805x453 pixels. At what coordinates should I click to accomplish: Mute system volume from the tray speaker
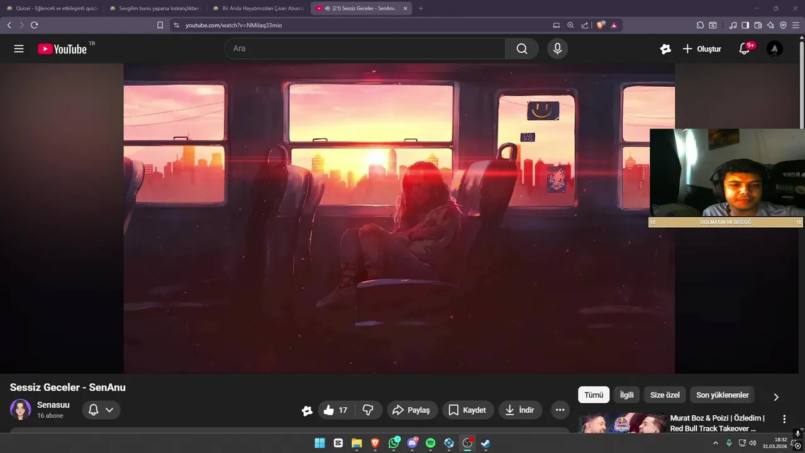[x=753, y=443]
